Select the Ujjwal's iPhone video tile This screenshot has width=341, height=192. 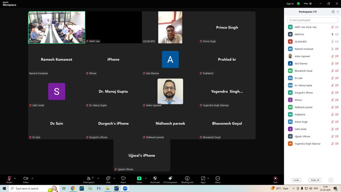(x=142, y=155)
